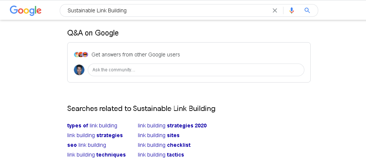This screenshot has width=366, height=164.
Task: Clear the search box text
Action: pyautogui.click(x=275, y=10)
